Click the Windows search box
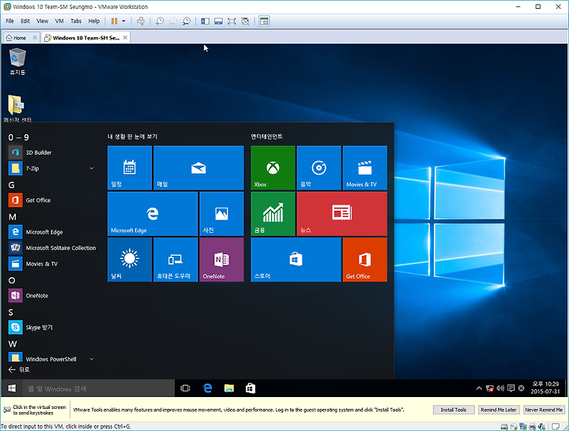 point(99,388)
